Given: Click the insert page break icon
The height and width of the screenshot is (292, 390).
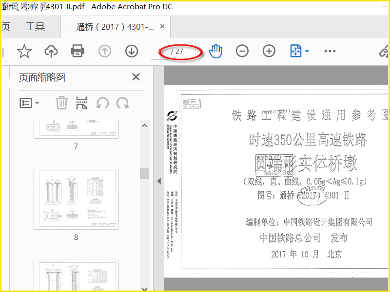Looking at the screenshot, I should 81,103.
